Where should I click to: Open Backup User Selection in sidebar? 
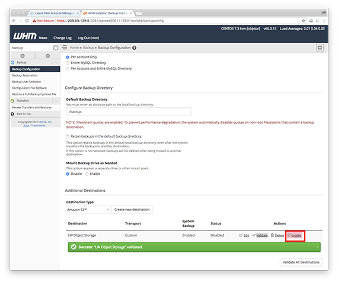pyautogui.click(x=26, y=82)
